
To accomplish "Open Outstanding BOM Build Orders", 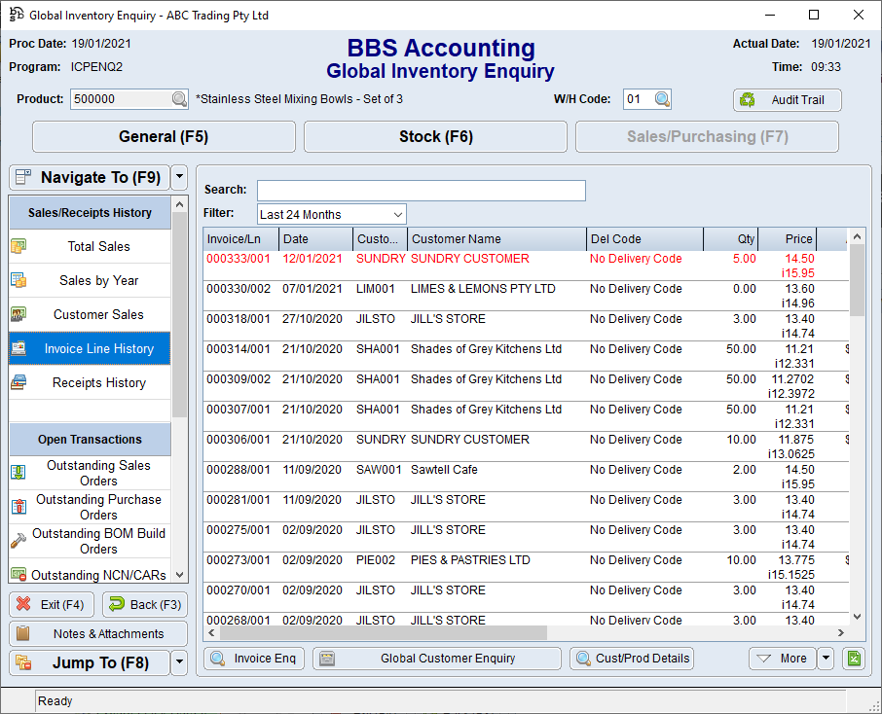I will tap(98, 540).
